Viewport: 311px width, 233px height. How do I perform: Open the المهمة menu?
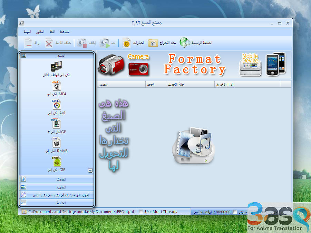(x=27, y=32)
